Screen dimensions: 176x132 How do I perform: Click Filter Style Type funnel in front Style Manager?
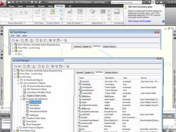56,66
